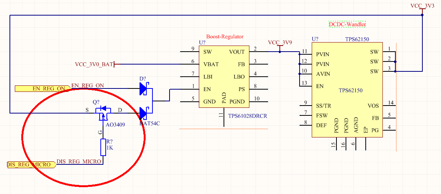
Task: Click the DCDC-Wandler text frame
Action: [x=347, y=24]
